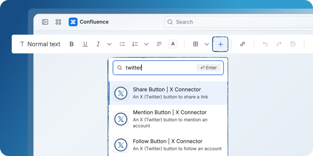Click the Enter hint button
The width and height of the screenshot is (313, 156).
click(x=208, y=68)
